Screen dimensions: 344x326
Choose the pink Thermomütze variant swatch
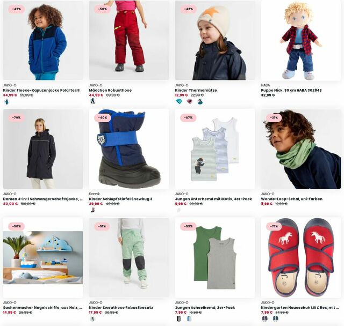click(x=190, y=101)
